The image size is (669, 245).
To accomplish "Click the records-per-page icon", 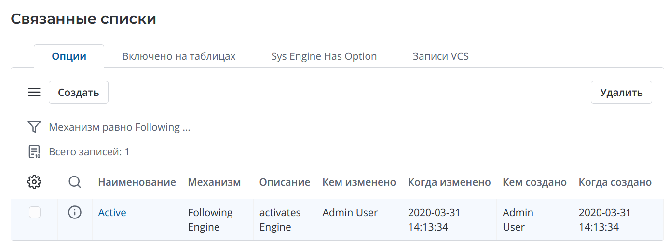I will (x=34, y=152).
